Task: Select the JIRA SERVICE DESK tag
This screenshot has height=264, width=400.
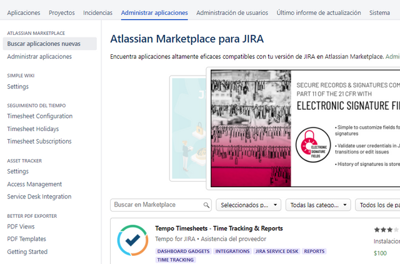Action: pyautogui.click(x=277, y=252)
